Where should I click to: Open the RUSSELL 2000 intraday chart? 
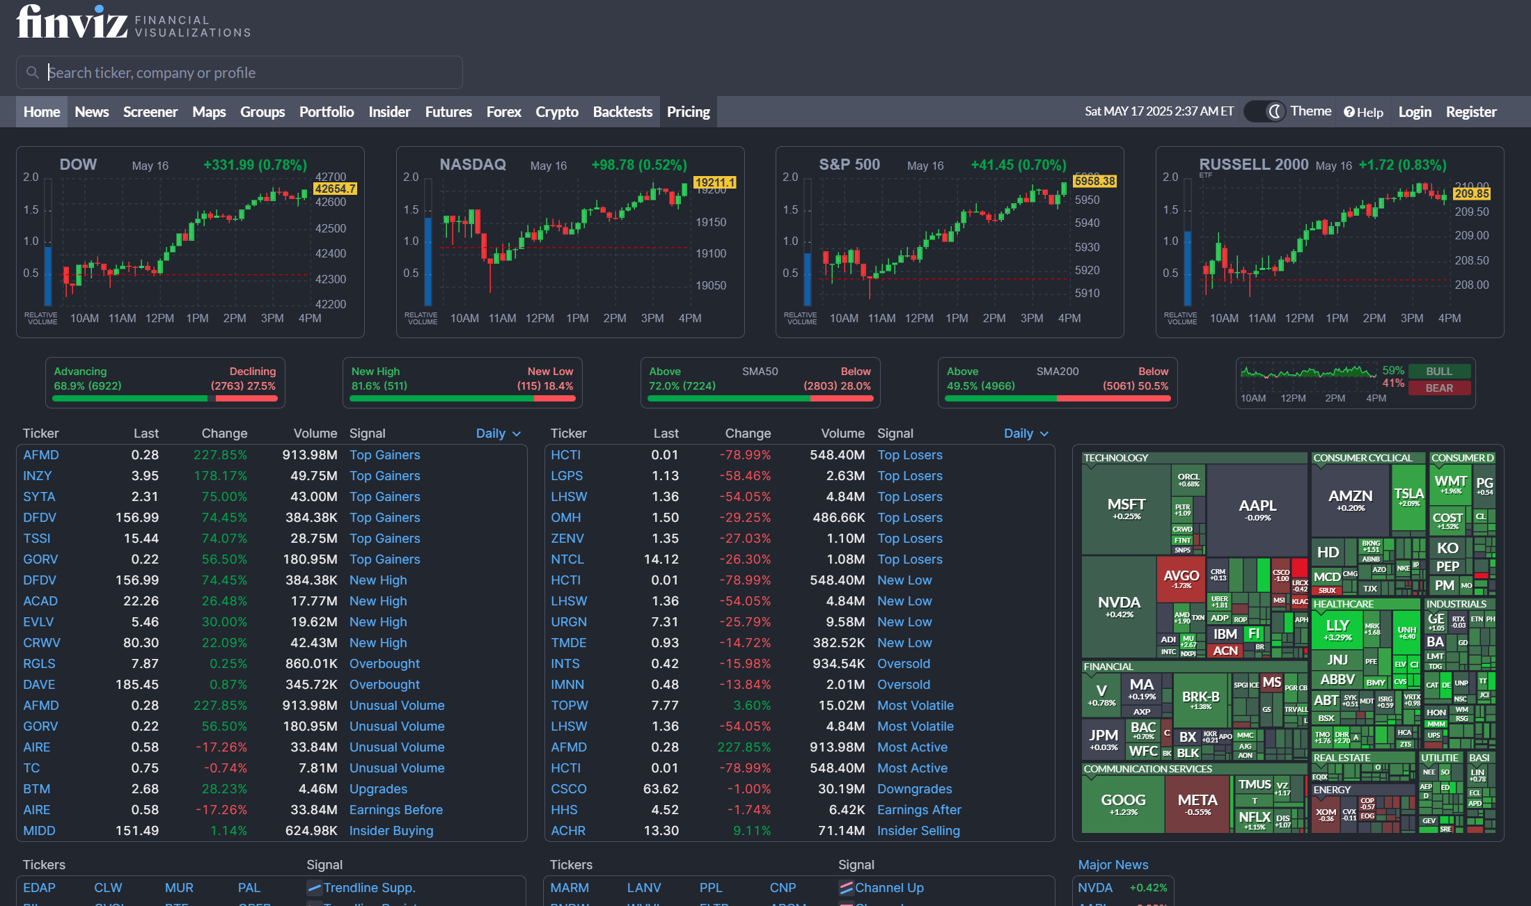coord(1330,242)
